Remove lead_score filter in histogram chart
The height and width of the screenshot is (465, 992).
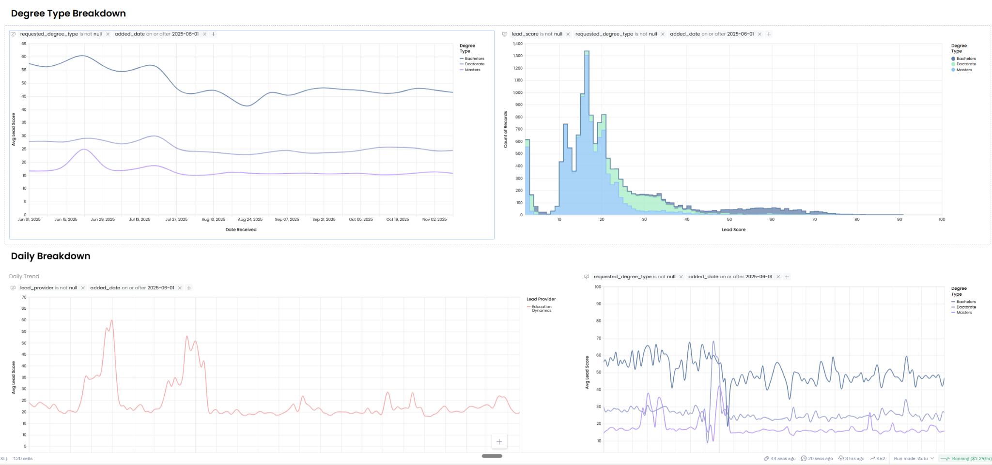point(568,34)
